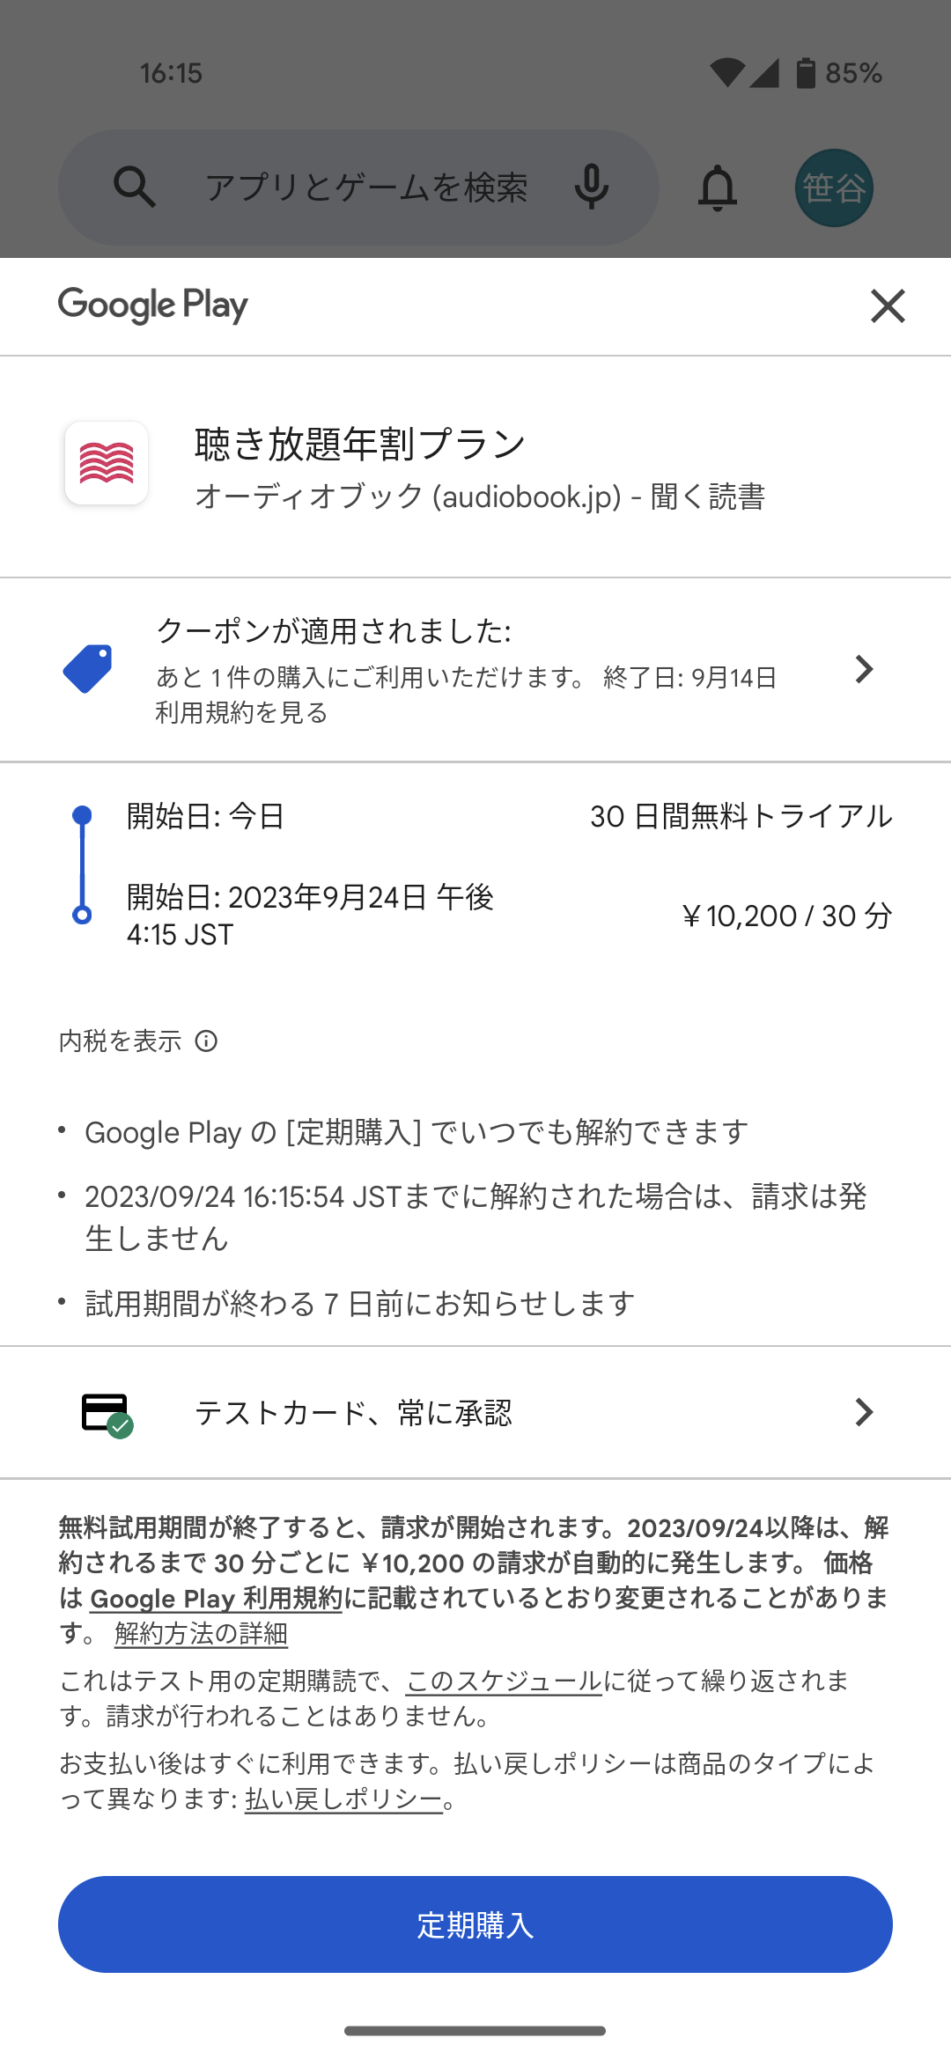This screenshot has width=951, height=2060.
Task: Tap the 内税を表示 label
Action: click(120, 1041)
